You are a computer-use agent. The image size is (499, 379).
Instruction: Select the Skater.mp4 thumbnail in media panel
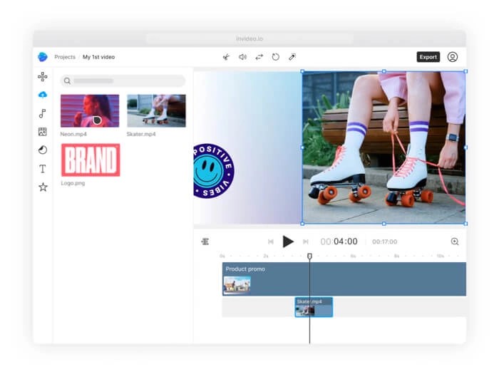point(156,110)
